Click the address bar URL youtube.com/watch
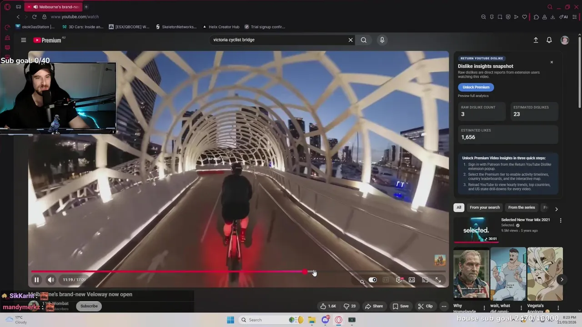582x327 pixels. [x=75, y=17]
